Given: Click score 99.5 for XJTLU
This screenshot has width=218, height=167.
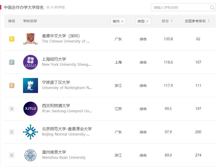Looking at the screenshot, I should pyautogui.click(x=168, y=108).
